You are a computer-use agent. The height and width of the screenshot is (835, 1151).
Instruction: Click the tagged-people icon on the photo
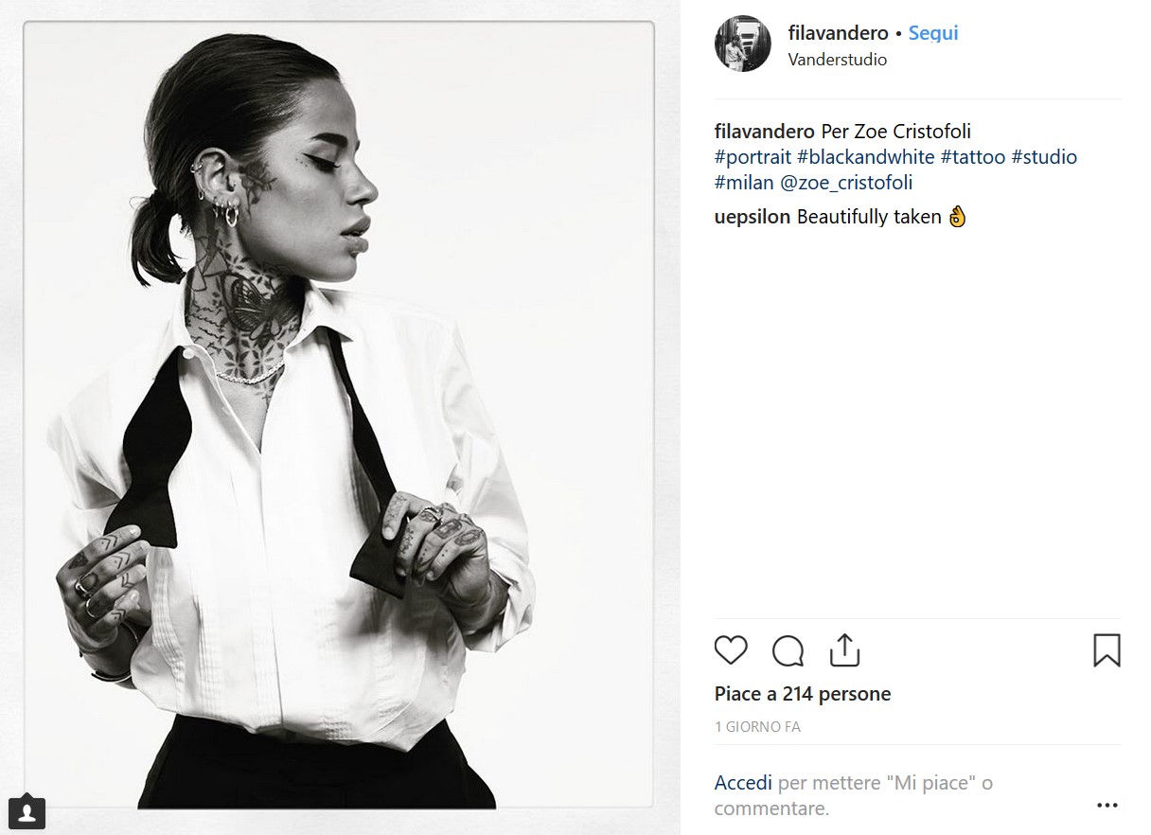(27, 810)
